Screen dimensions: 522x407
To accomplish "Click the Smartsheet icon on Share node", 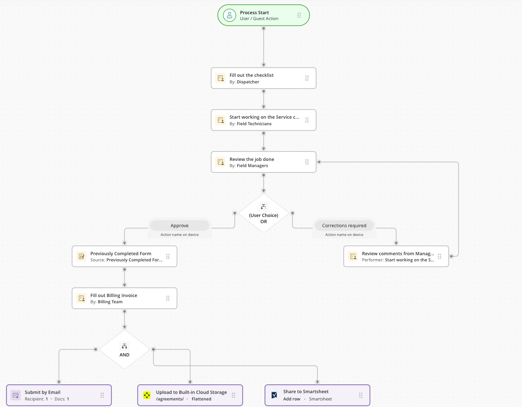I will coord(274,395).
